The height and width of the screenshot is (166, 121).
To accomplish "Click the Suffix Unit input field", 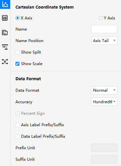I will (104, 159).
